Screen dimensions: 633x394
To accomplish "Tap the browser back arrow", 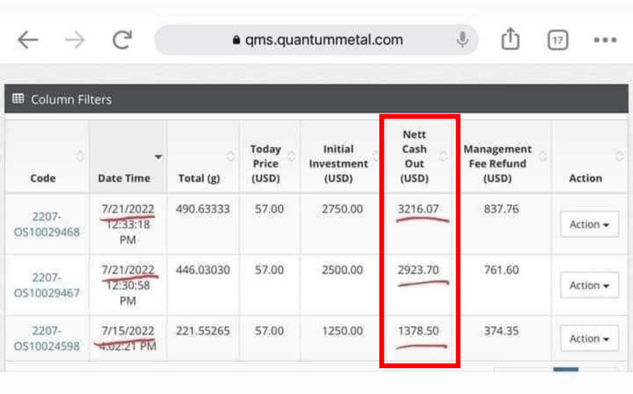I will 28,40.
